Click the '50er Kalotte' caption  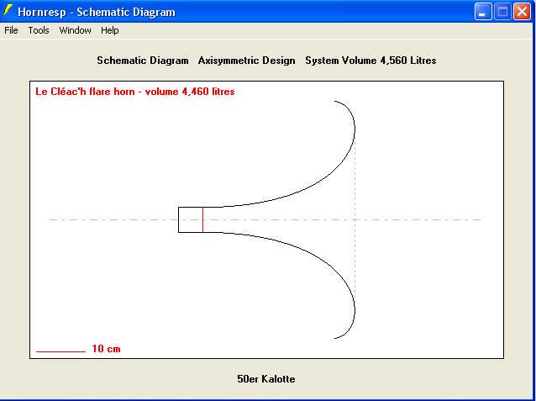click(x=266, y=379)
